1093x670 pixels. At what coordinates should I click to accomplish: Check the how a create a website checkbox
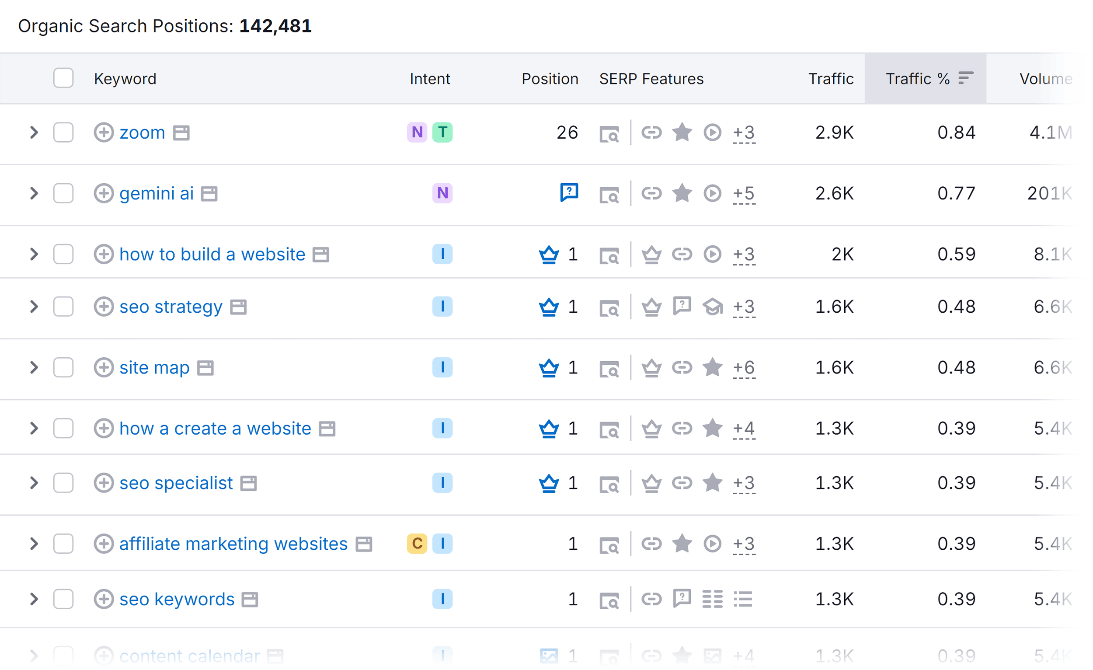click(63, 428)
